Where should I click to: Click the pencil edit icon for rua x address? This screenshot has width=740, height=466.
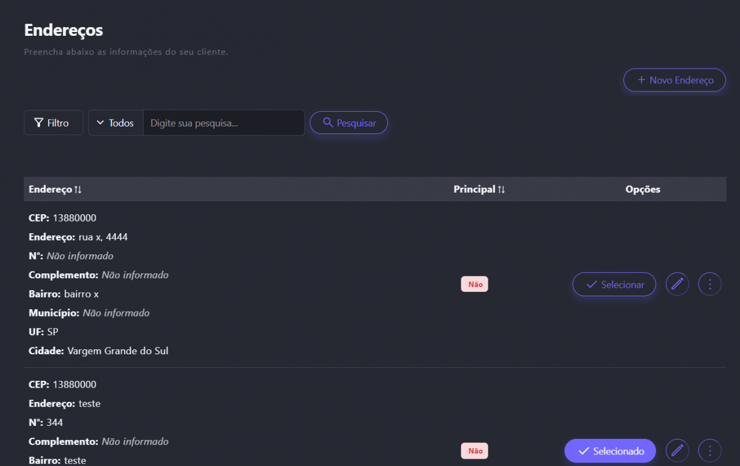(678, 285)
